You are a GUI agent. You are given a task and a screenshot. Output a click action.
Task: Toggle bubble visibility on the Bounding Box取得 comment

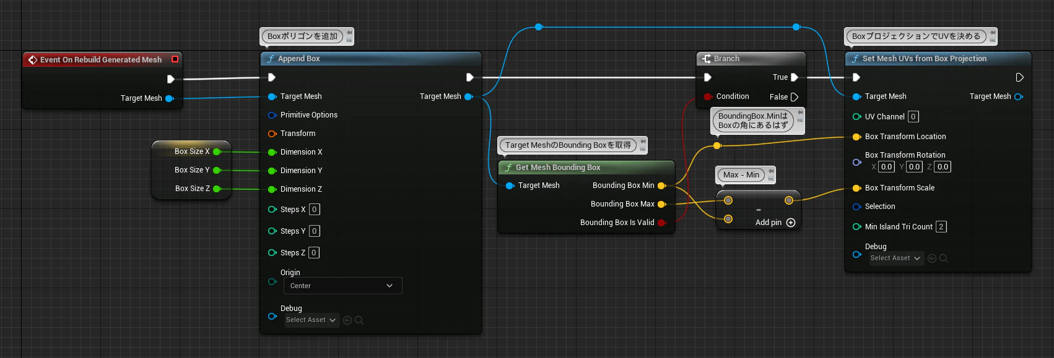click(643, 149)
